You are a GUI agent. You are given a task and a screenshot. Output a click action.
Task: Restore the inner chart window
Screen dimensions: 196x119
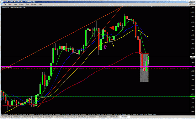click(x=192, y=4)
